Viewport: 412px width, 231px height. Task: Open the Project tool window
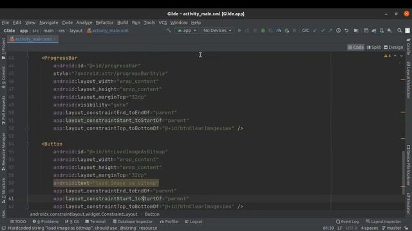[x=3, y=49]
